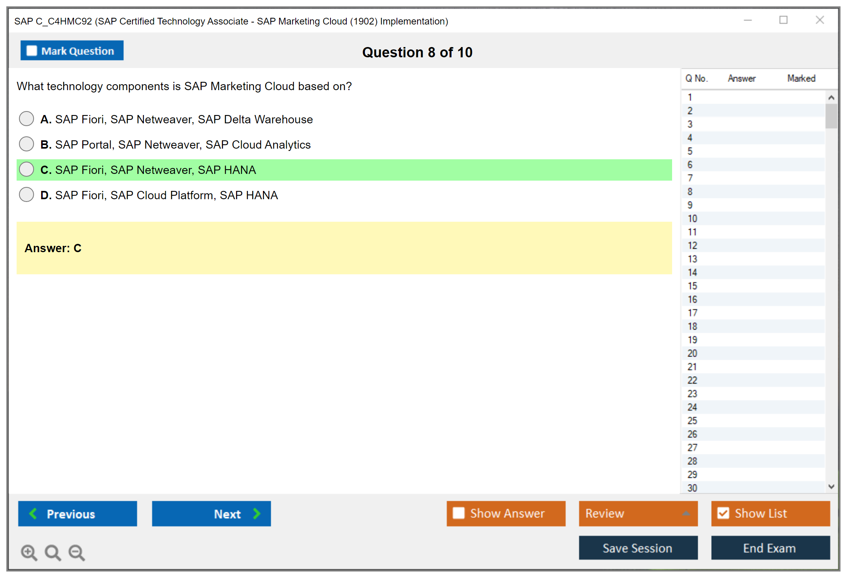Toggle the Show Answer checkbox
This screenshot has width=850, height=581.
[459, 513]
